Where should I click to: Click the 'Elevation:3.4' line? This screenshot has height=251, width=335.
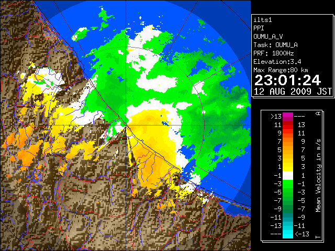[x=277, y=62]
